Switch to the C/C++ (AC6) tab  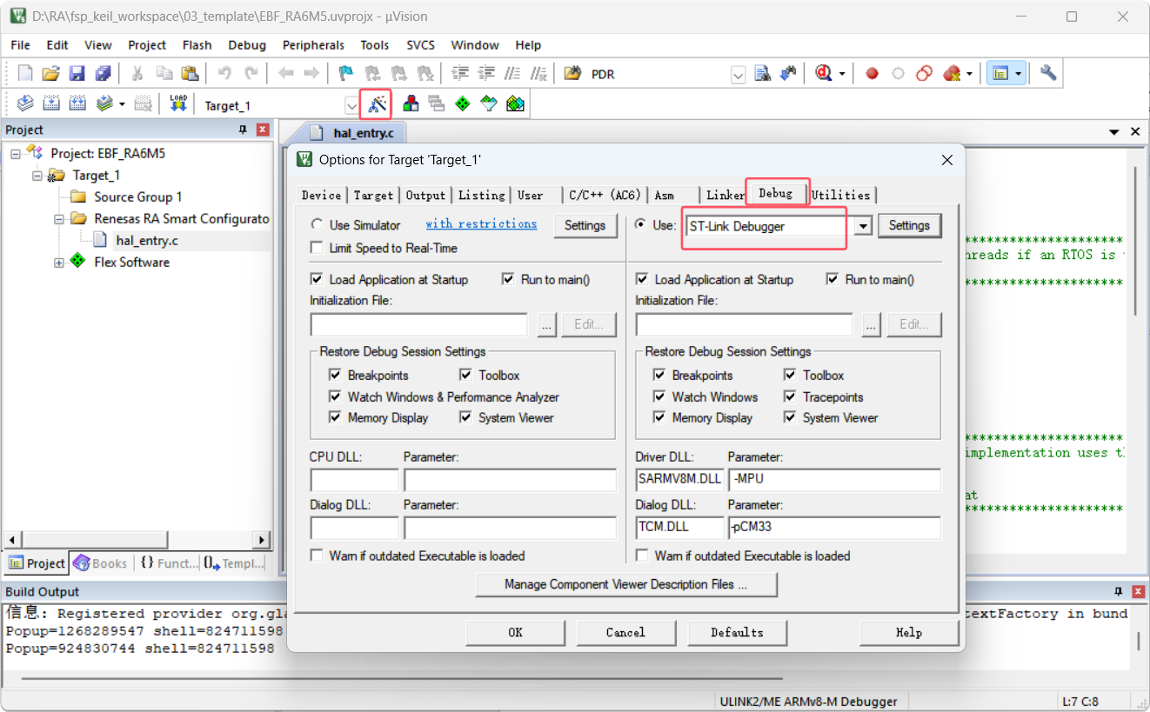[604, 195]
